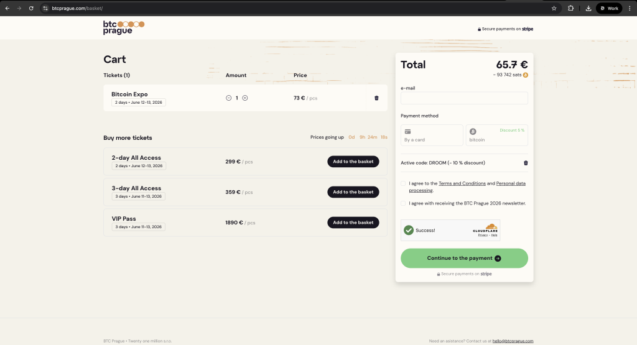Open the Work profile button
Screen dimensions: 637x345
click(x=609, y=8)
